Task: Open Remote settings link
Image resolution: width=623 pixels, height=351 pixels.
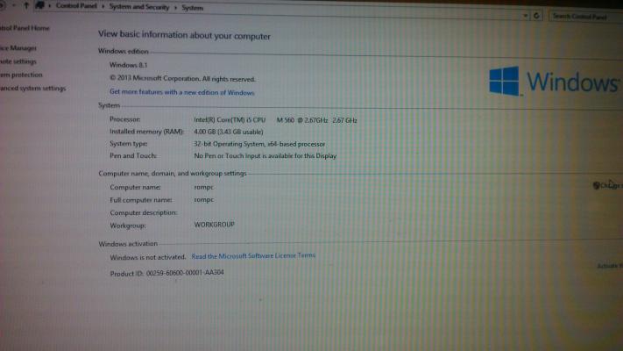Action: coord(18,61)
